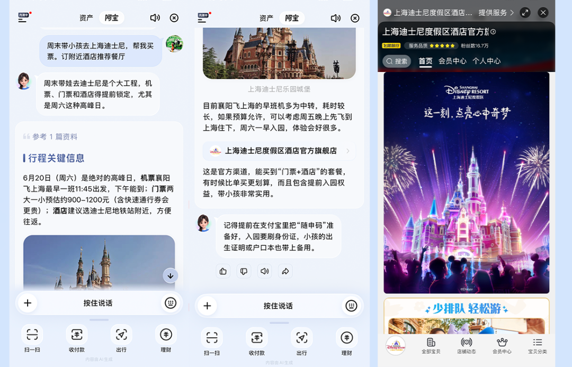Open 宝贝分类 in the store bottom bar
The width and height of the screenshot is (572, 367).
point(538,346)
